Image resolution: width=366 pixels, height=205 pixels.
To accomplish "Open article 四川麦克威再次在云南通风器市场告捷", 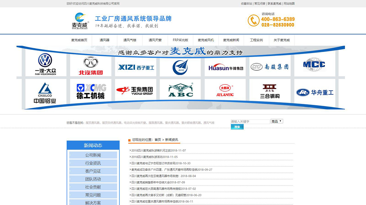I will 163,176.
